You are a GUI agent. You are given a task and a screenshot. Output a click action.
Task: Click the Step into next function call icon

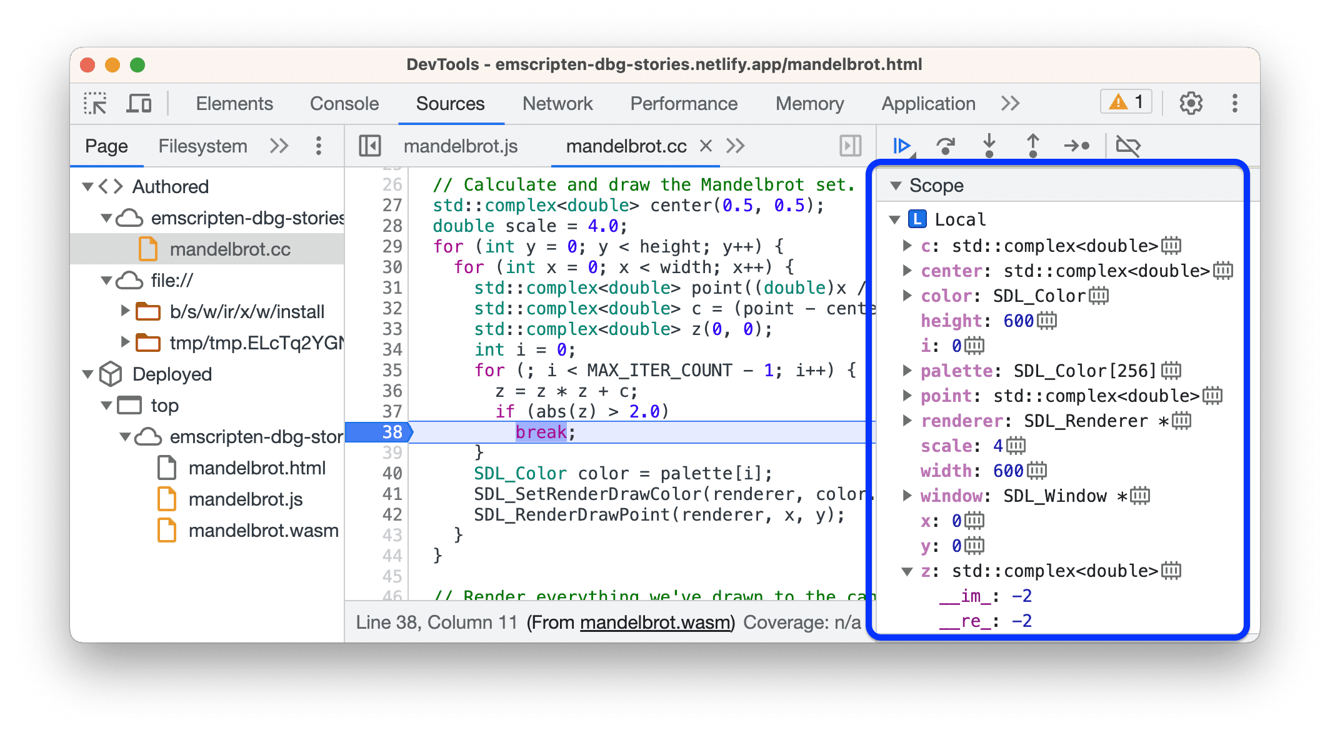coord(989,147)
